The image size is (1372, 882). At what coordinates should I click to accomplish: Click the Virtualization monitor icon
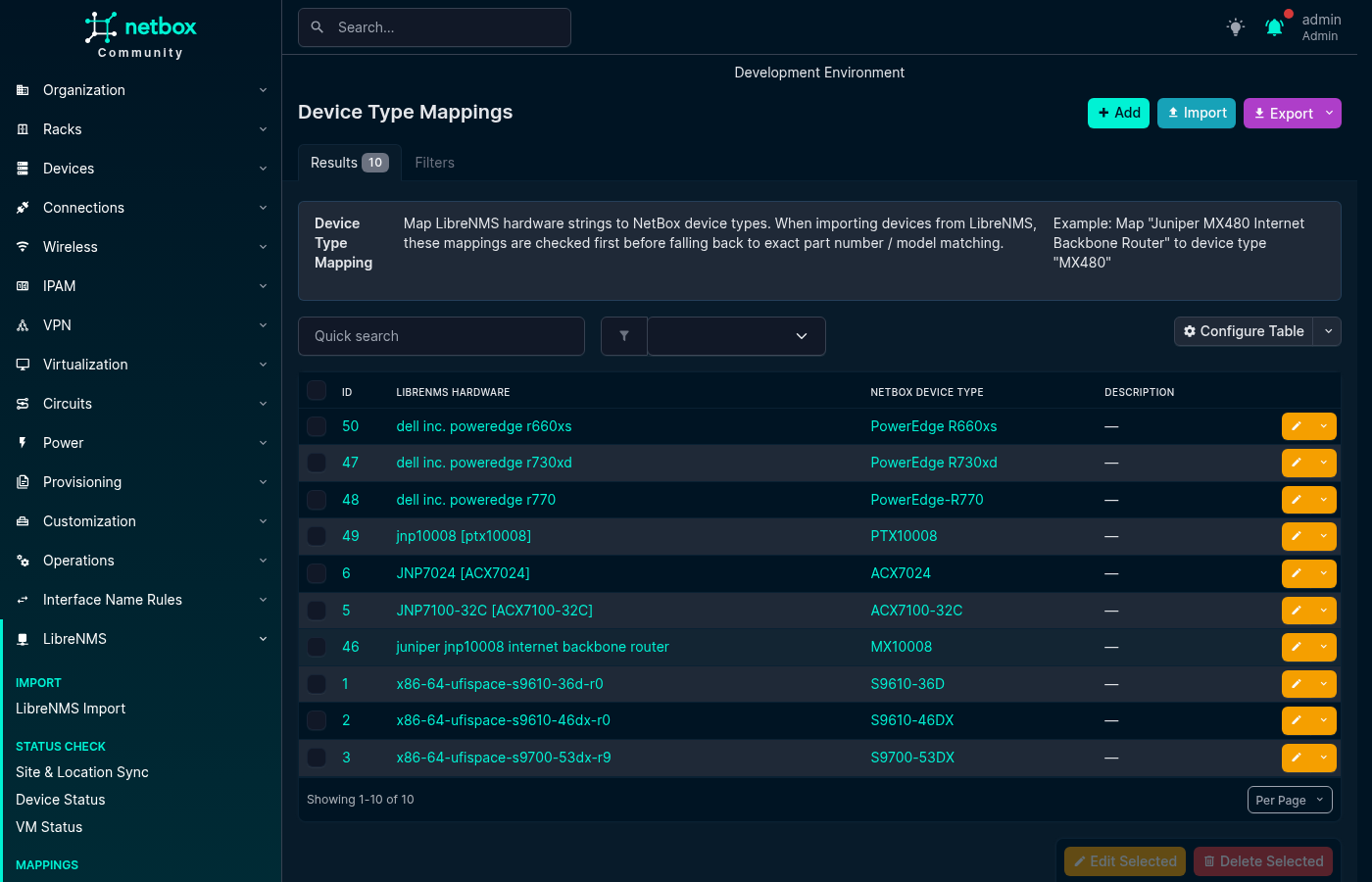click(x=23, y=365)
